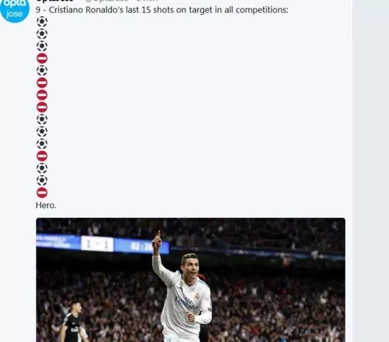
Task: Click the 1-1 scoreboard in the photo
Action: coord(97,244)
